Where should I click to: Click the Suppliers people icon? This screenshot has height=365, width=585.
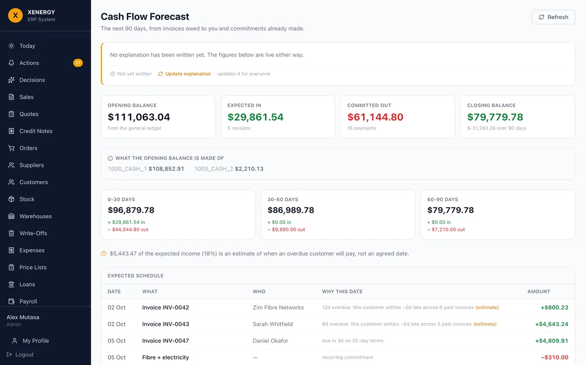click(x=11, y=165)
